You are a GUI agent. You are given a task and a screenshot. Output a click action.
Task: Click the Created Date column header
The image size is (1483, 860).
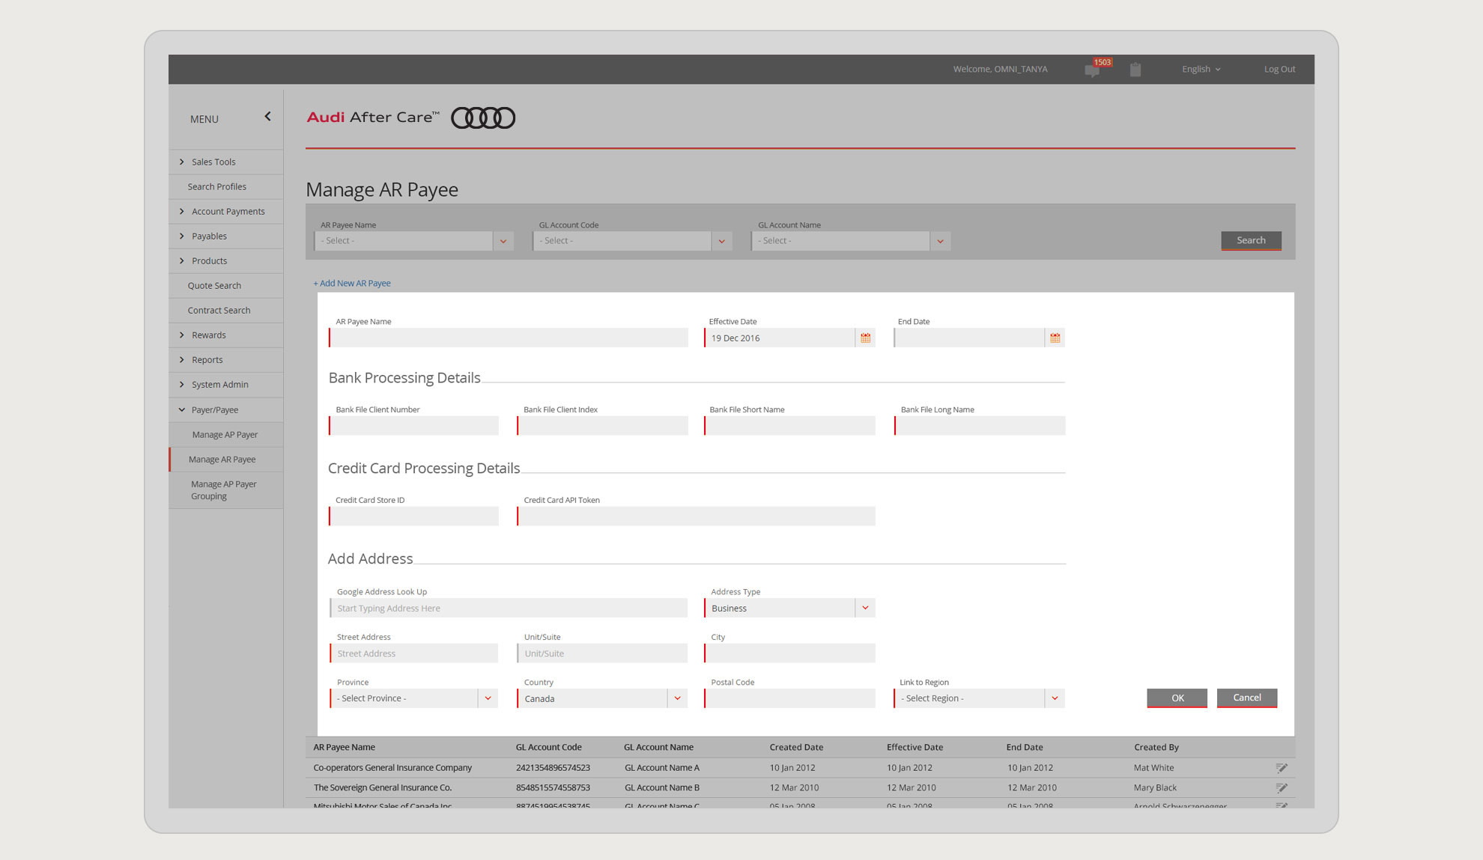796,748
